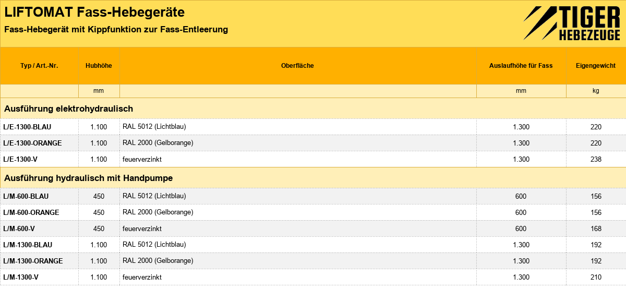Click the kg unit cell
Image resolution: width=626 pixels, height=289 pixels.
click(596, 91)
